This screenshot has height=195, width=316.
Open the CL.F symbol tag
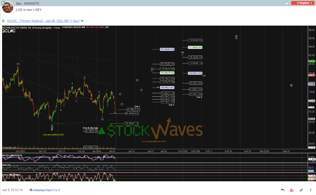[x=58, y=190]
